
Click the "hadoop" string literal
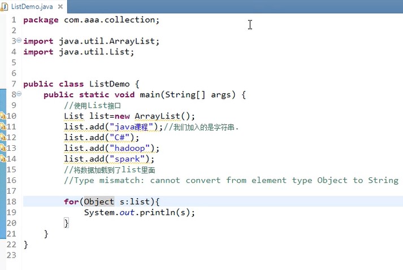(x=130, y=148)
